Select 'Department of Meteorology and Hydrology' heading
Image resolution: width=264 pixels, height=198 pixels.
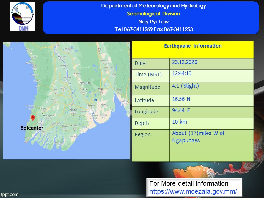click(x=153, y=6)
